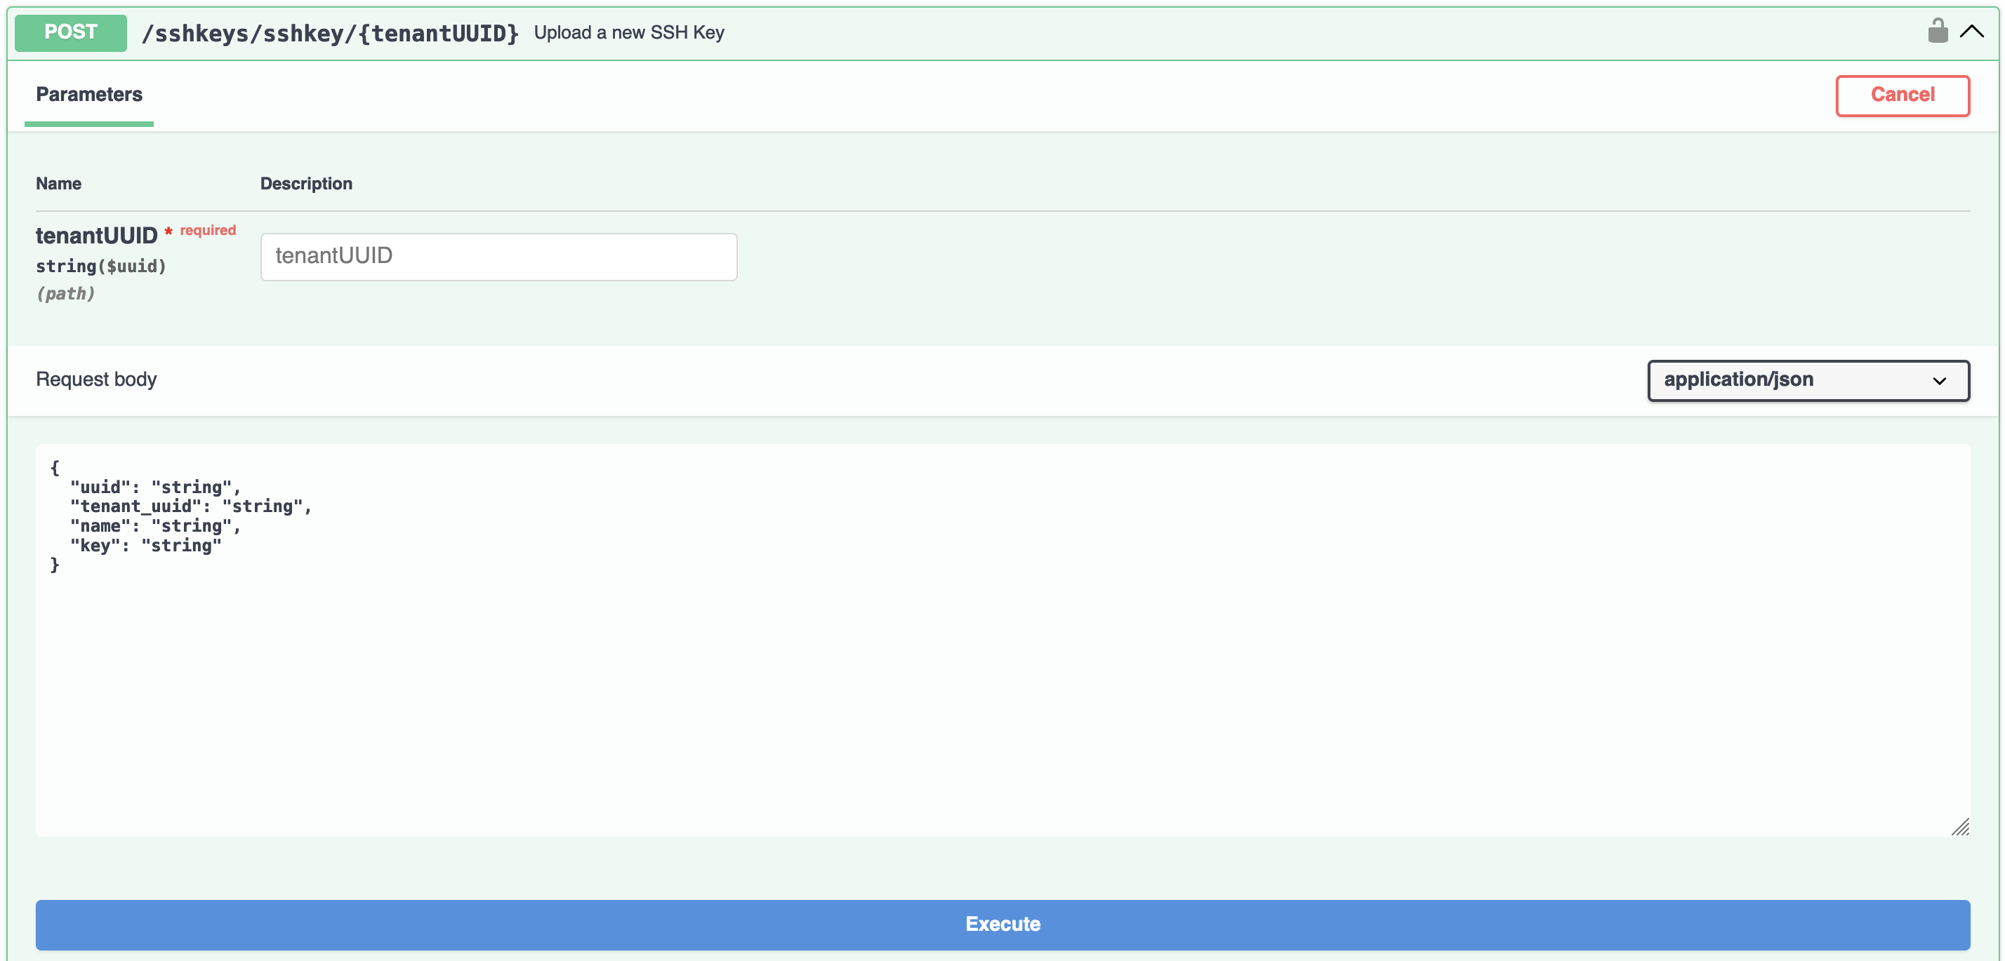This screenshot has width=2005, height=961.
Task: Click the tenantUUID parameter name label
Action: point(96,236)
